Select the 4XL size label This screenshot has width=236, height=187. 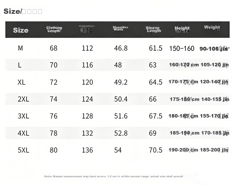click(23, 133)
